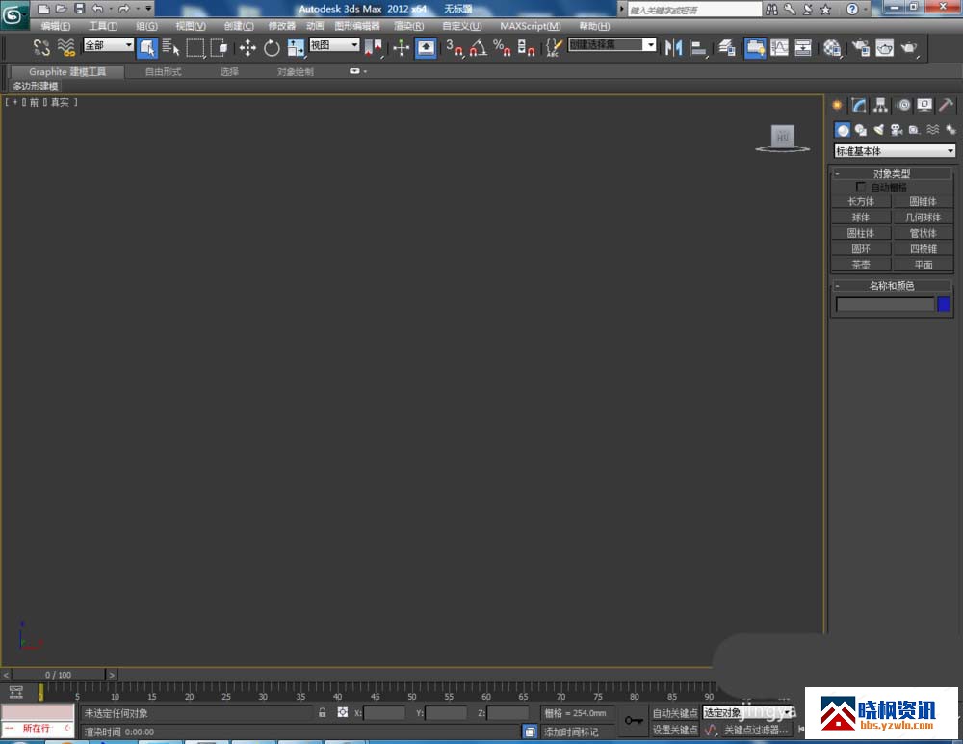Create a 长方体 box primitive

click(x=860, y=201)
